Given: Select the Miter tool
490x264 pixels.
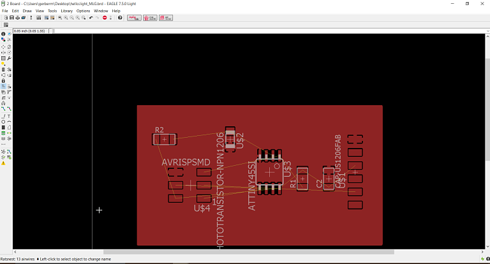Looking at the screenshot, I should 9,92.
